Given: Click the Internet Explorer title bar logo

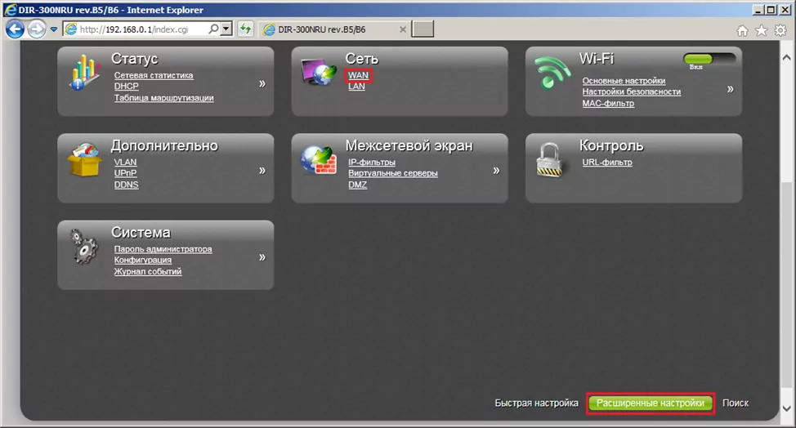Looking at the screenshot, I should (x=10, y=10).
